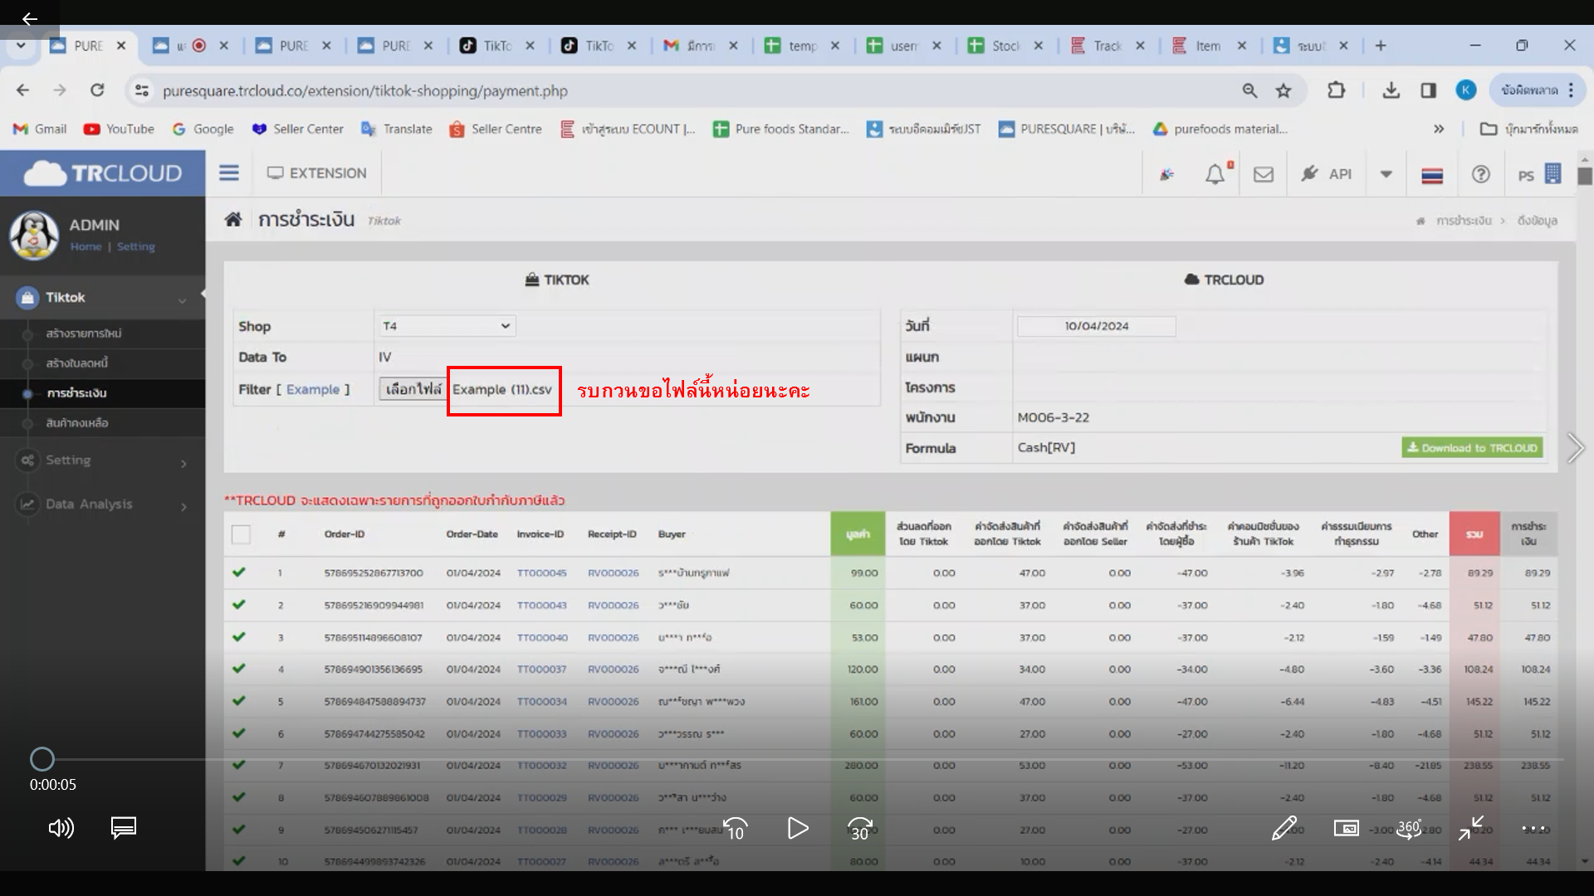
Task: Open a new browser tab
Action: click(x=1381, y=46)
